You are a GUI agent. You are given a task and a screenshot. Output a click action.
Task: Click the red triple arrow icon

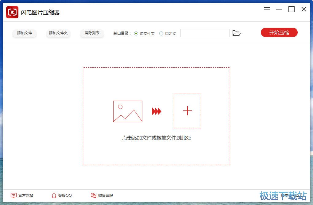tap(156, 111)
